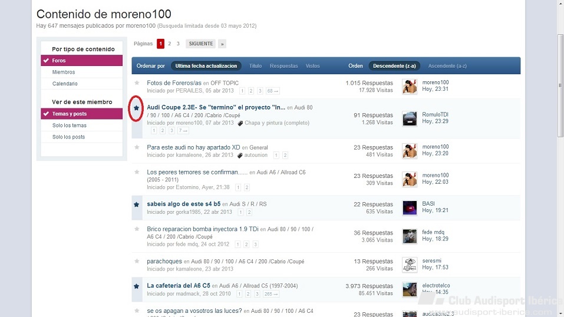Open moreno100 avatar in Fotos de Foreros/as row
This screenshot has height=317, width=564.
(410, 87)
